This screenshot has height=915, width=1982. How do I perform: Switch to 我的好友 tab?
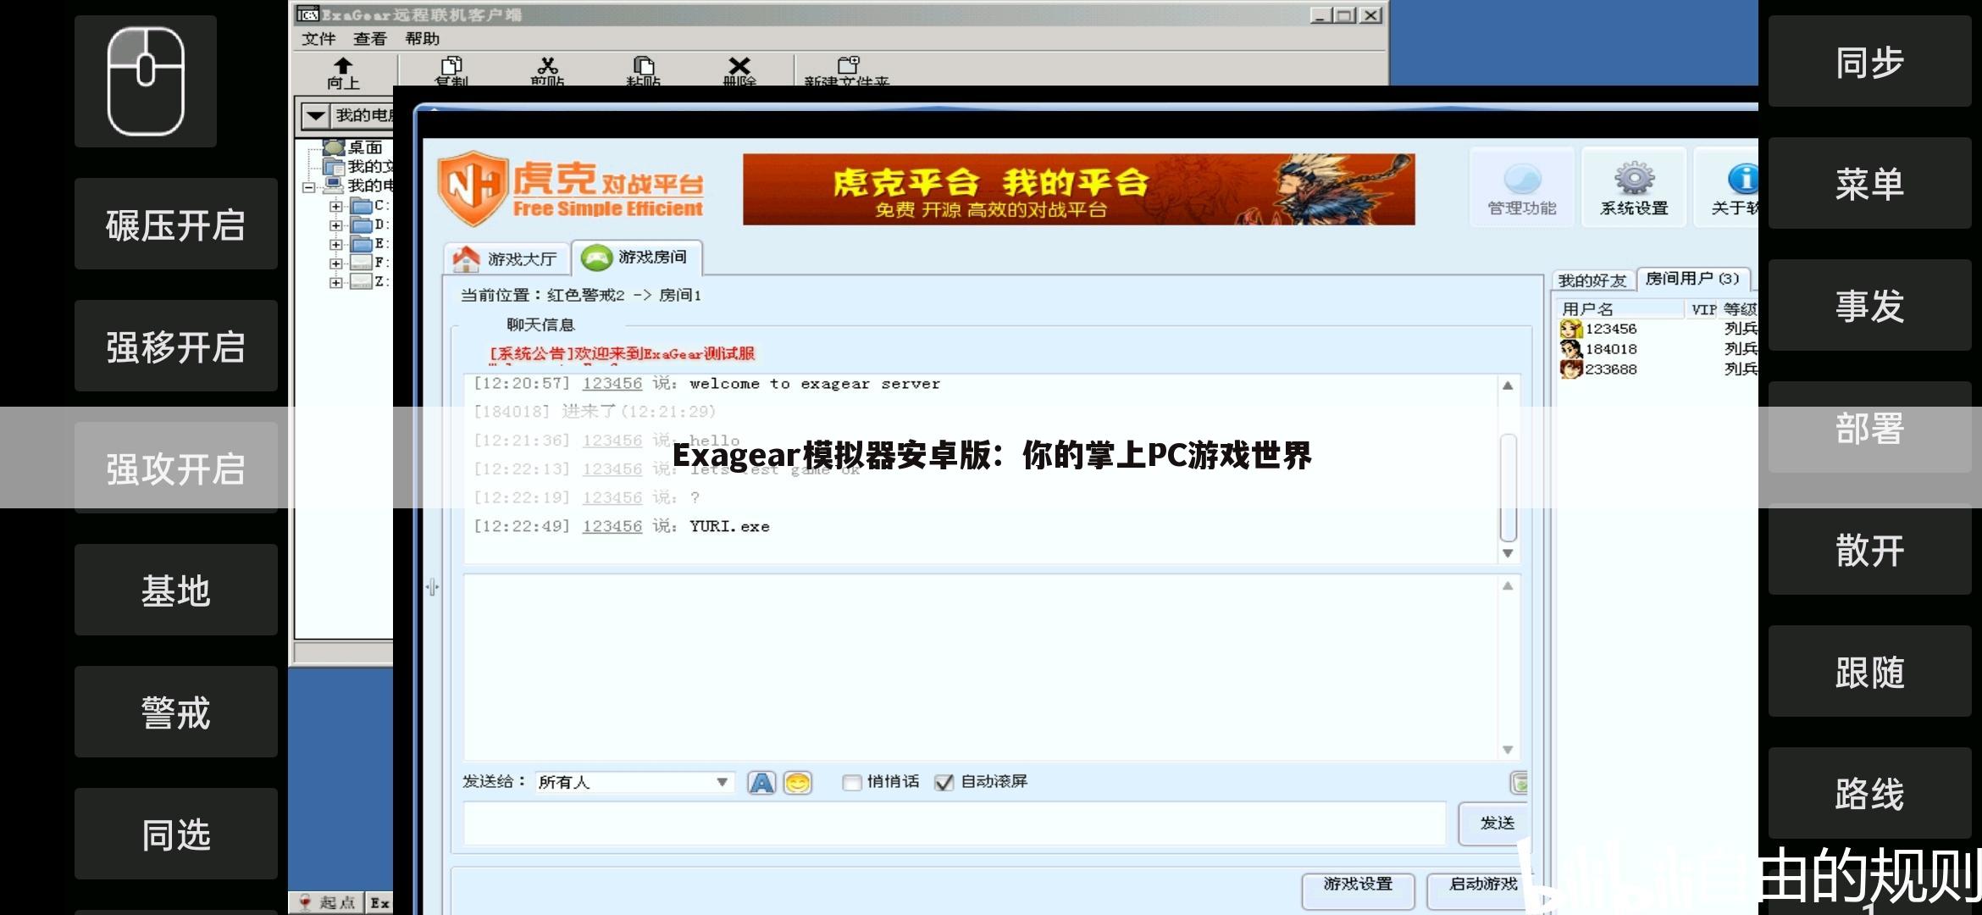[x=1592, y=280]
